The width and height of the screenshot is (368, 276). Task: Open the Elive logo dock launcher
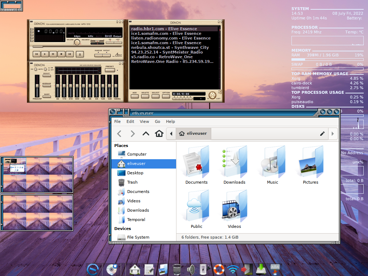coord(93,269)
